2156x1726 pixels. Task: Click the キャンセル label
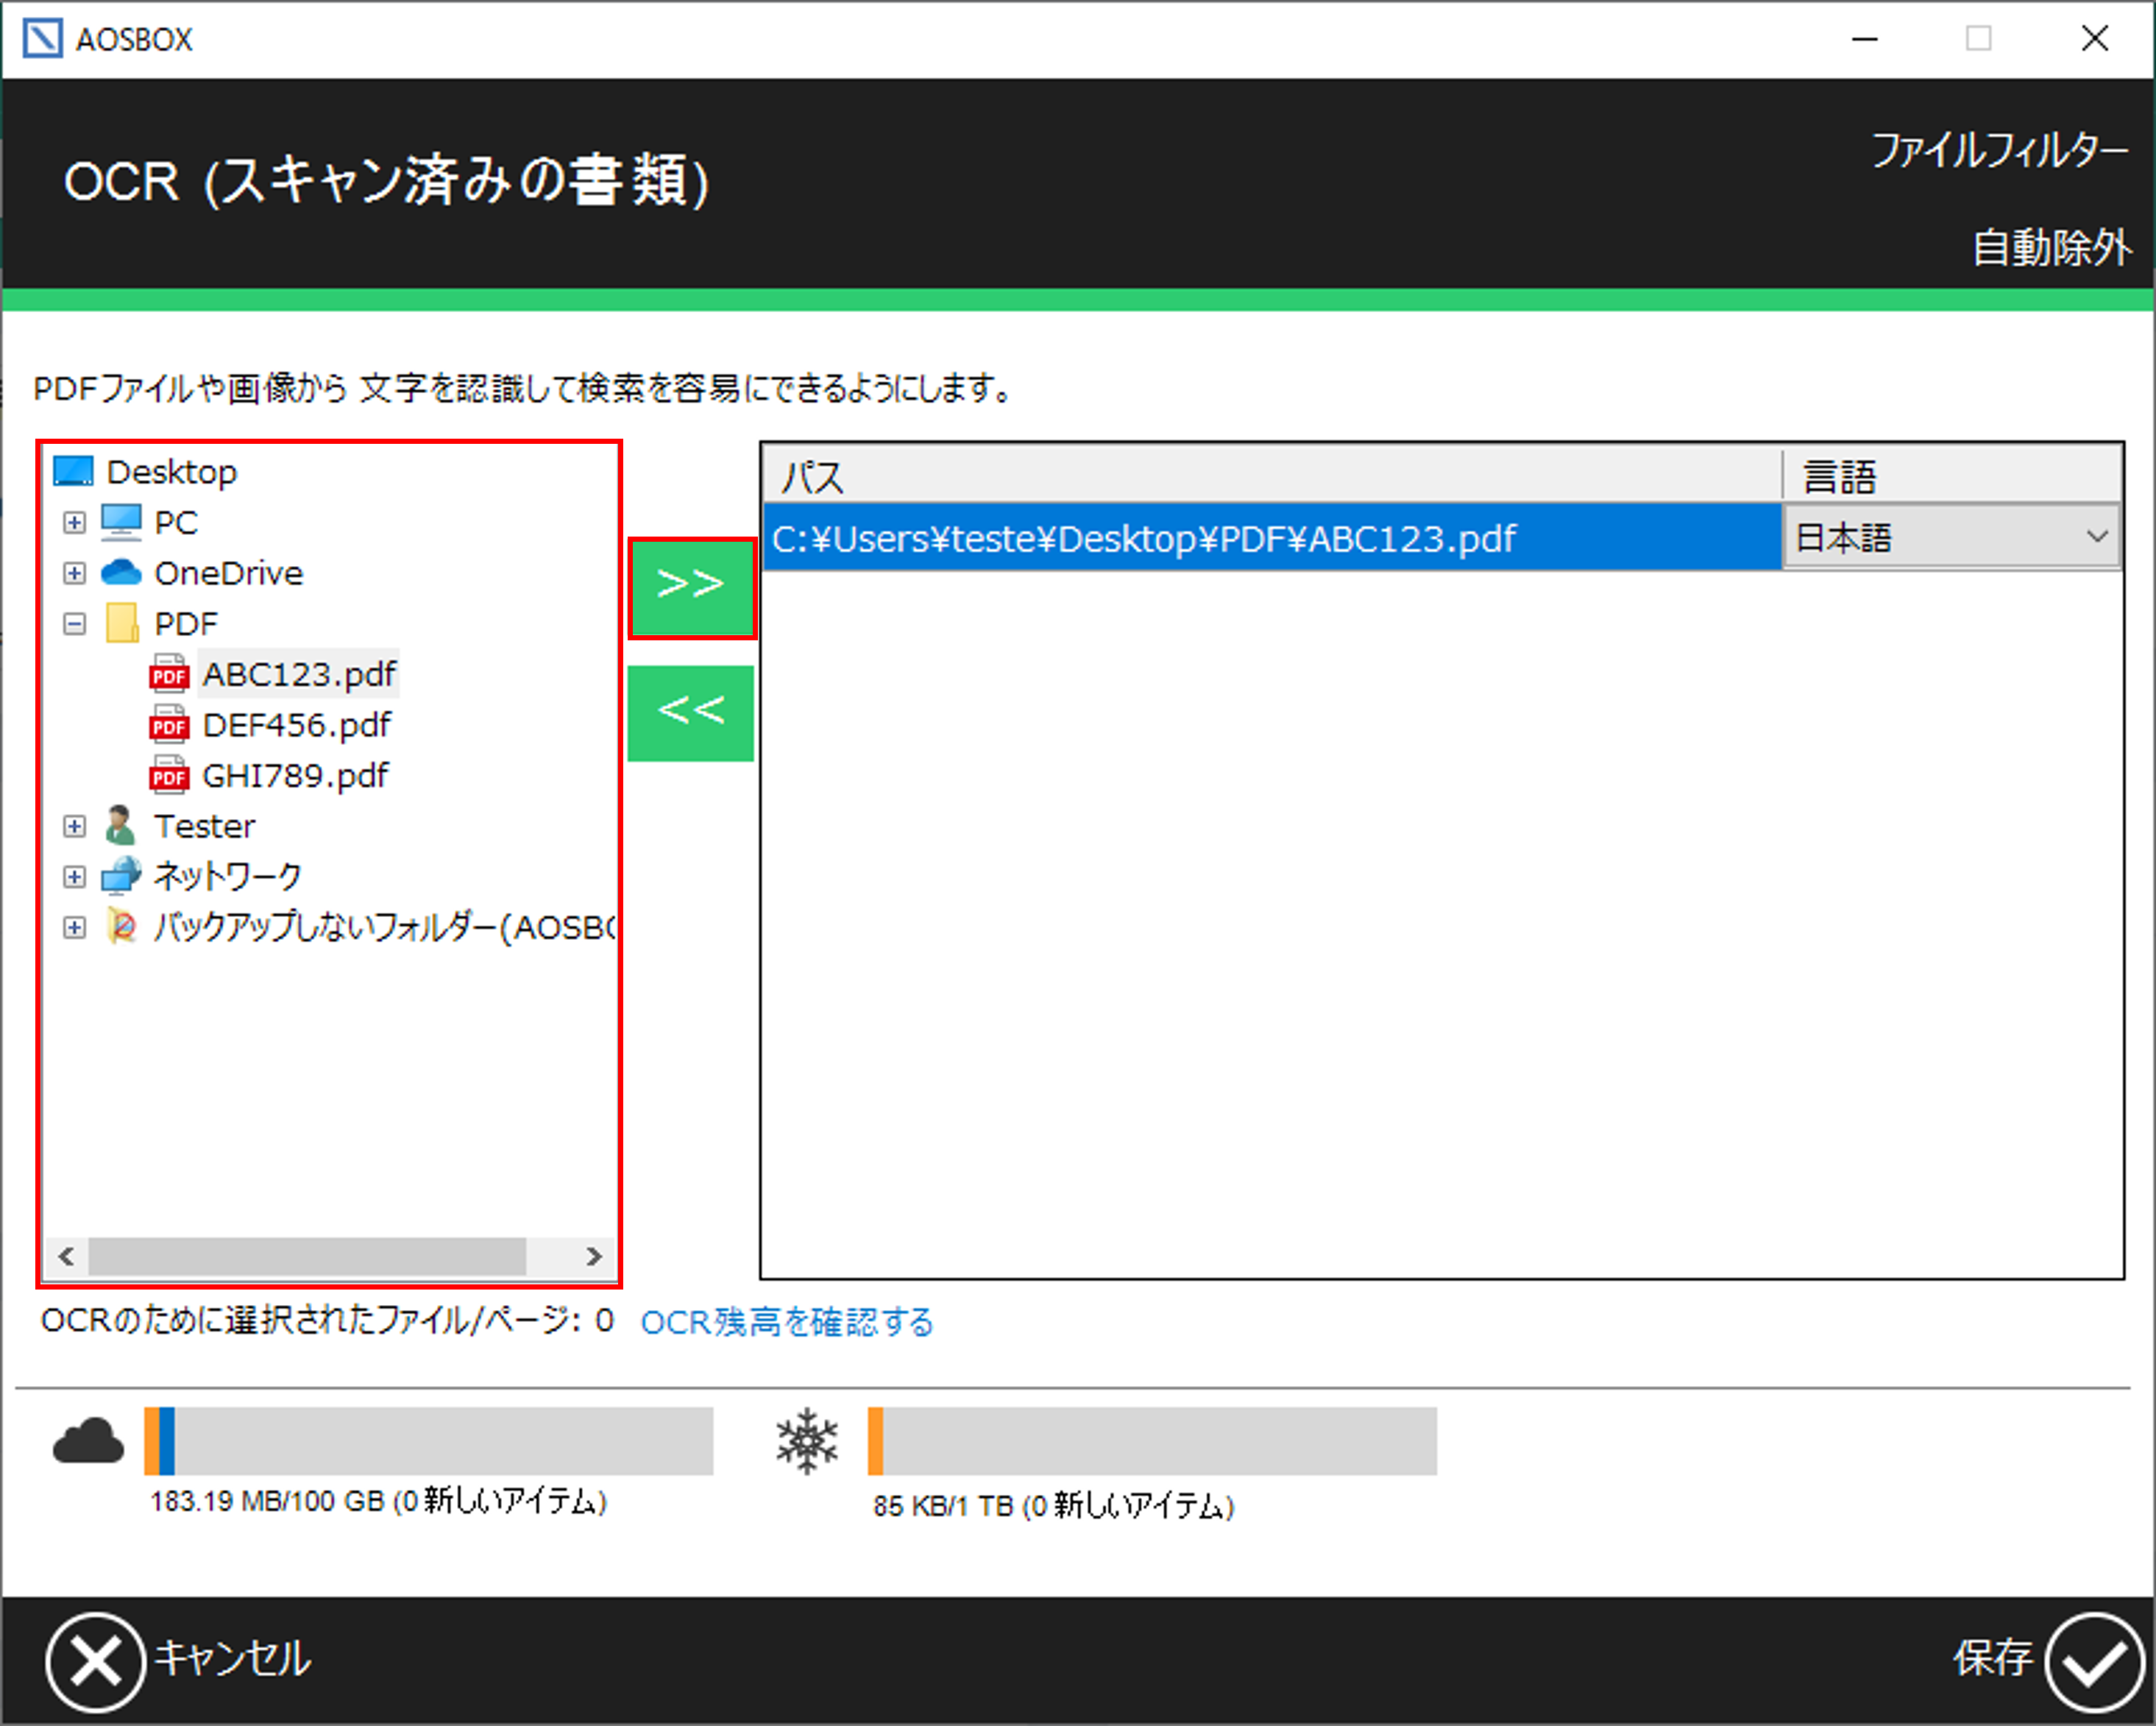point(232,1659)
